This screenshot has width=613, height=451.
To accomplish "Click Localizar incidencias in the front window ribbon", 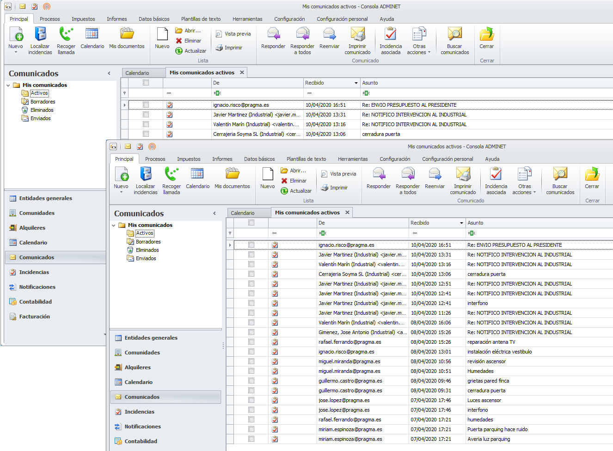I will [x=146, y=180].
